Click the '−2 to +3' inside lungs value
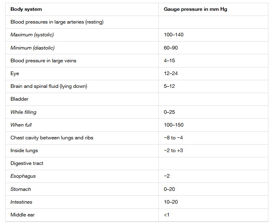Image resolution: width=270 pixels, height=224 pixels. 173,151
